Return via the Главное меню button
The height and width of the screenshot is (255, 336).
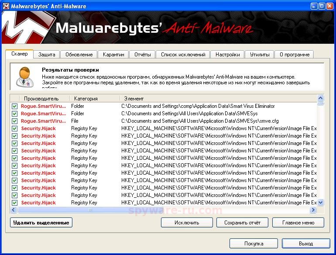(x=298, y=223)
